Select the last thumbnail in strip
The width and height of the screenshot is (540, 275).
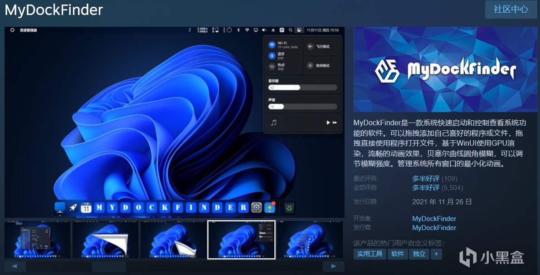(x=310, y=240)
